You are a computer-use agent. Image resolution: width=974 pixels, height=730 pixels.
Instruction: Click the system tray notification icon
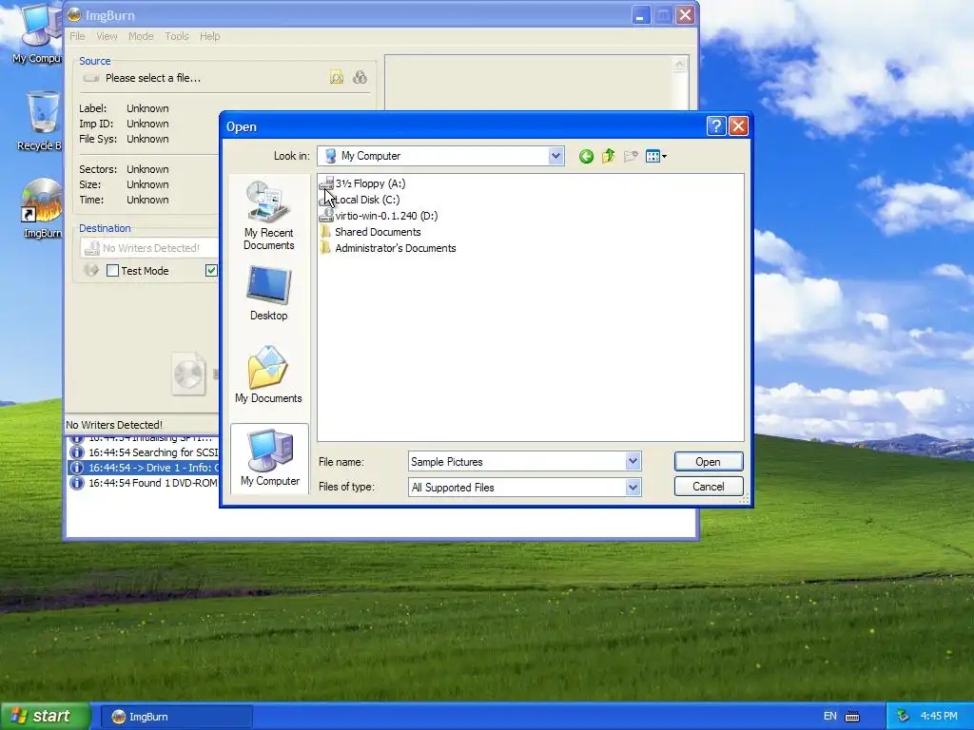coord(904,716)
